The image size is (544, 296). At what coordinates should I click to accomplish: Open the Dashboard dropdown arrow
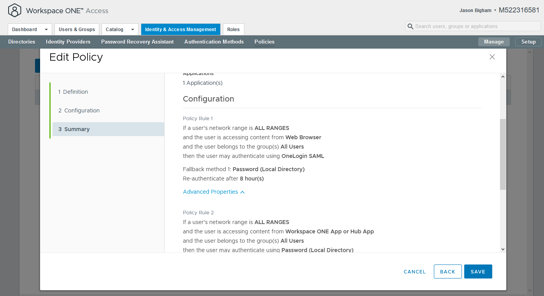pyautogui.click(x=46, y=30)
